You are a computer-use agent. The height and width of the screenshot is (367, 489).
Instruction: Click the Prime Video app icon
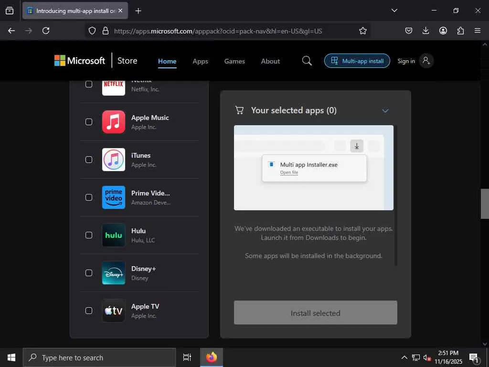114,197
